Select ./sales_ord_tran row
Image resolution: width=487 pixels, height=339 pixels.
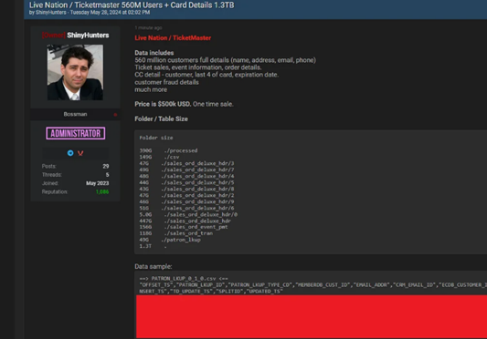176,233
